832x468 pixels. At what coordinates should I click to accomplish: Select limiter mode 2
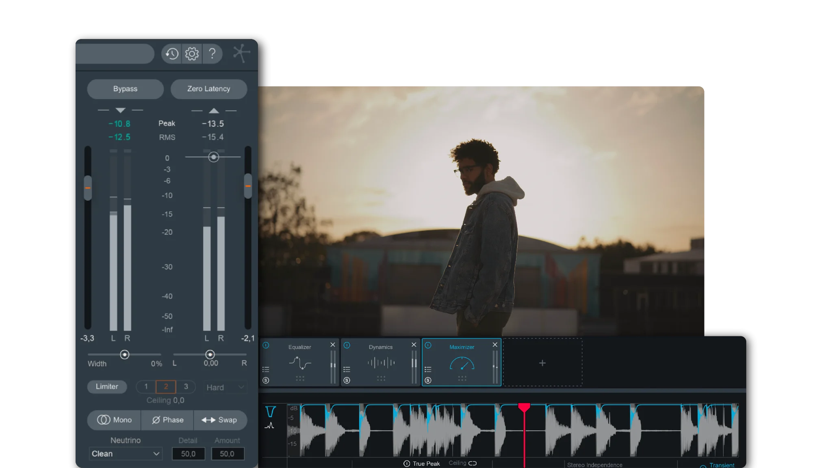[166, 386]
